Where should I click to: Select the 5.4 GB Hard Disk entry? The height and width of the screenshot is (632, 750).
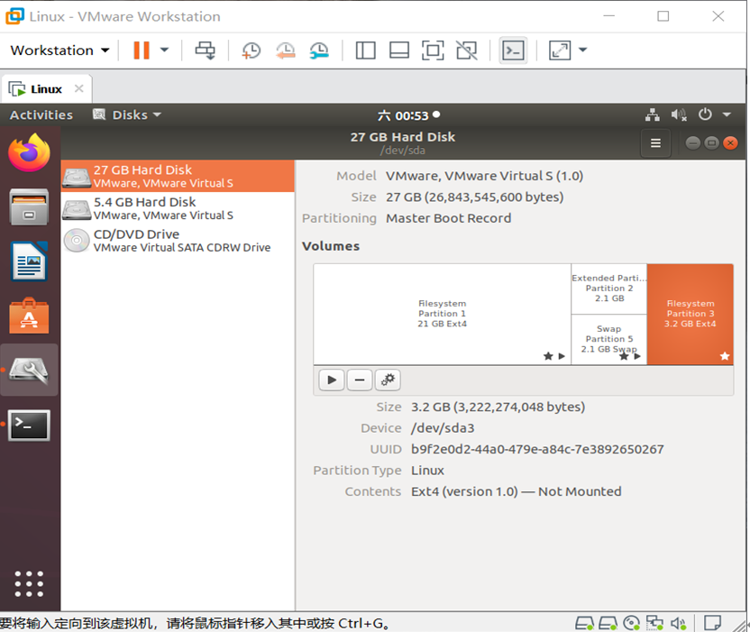coord(178,208)
